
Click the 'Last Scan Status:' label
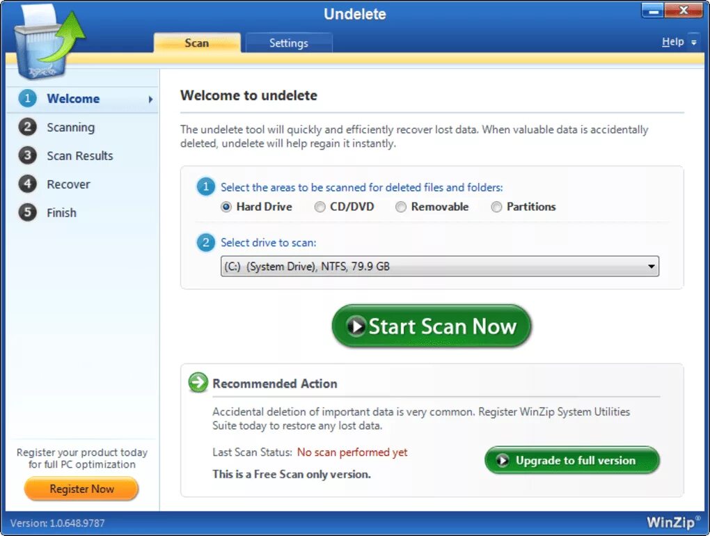click(252, 452)
